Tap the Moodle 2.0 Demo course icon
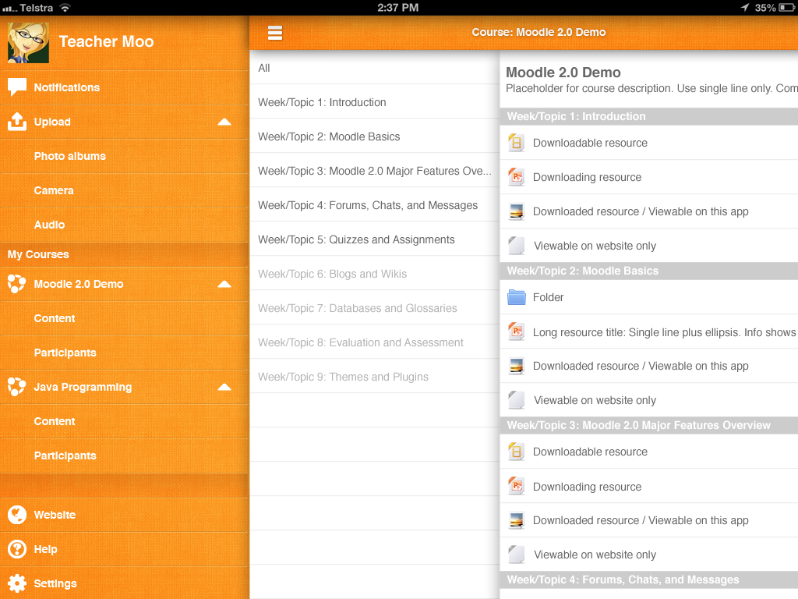The width and height of the screenshot is (798, 599). pyautogui.click(x=17, y=284)
